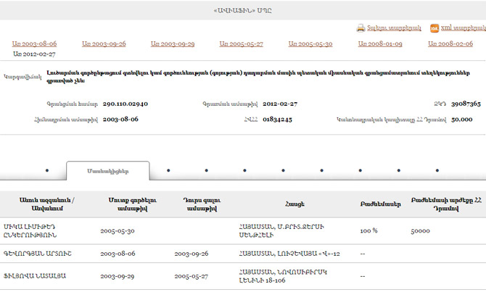
Task: Click the ՀՎՀ value 39087365
Action: click(466, 104)
